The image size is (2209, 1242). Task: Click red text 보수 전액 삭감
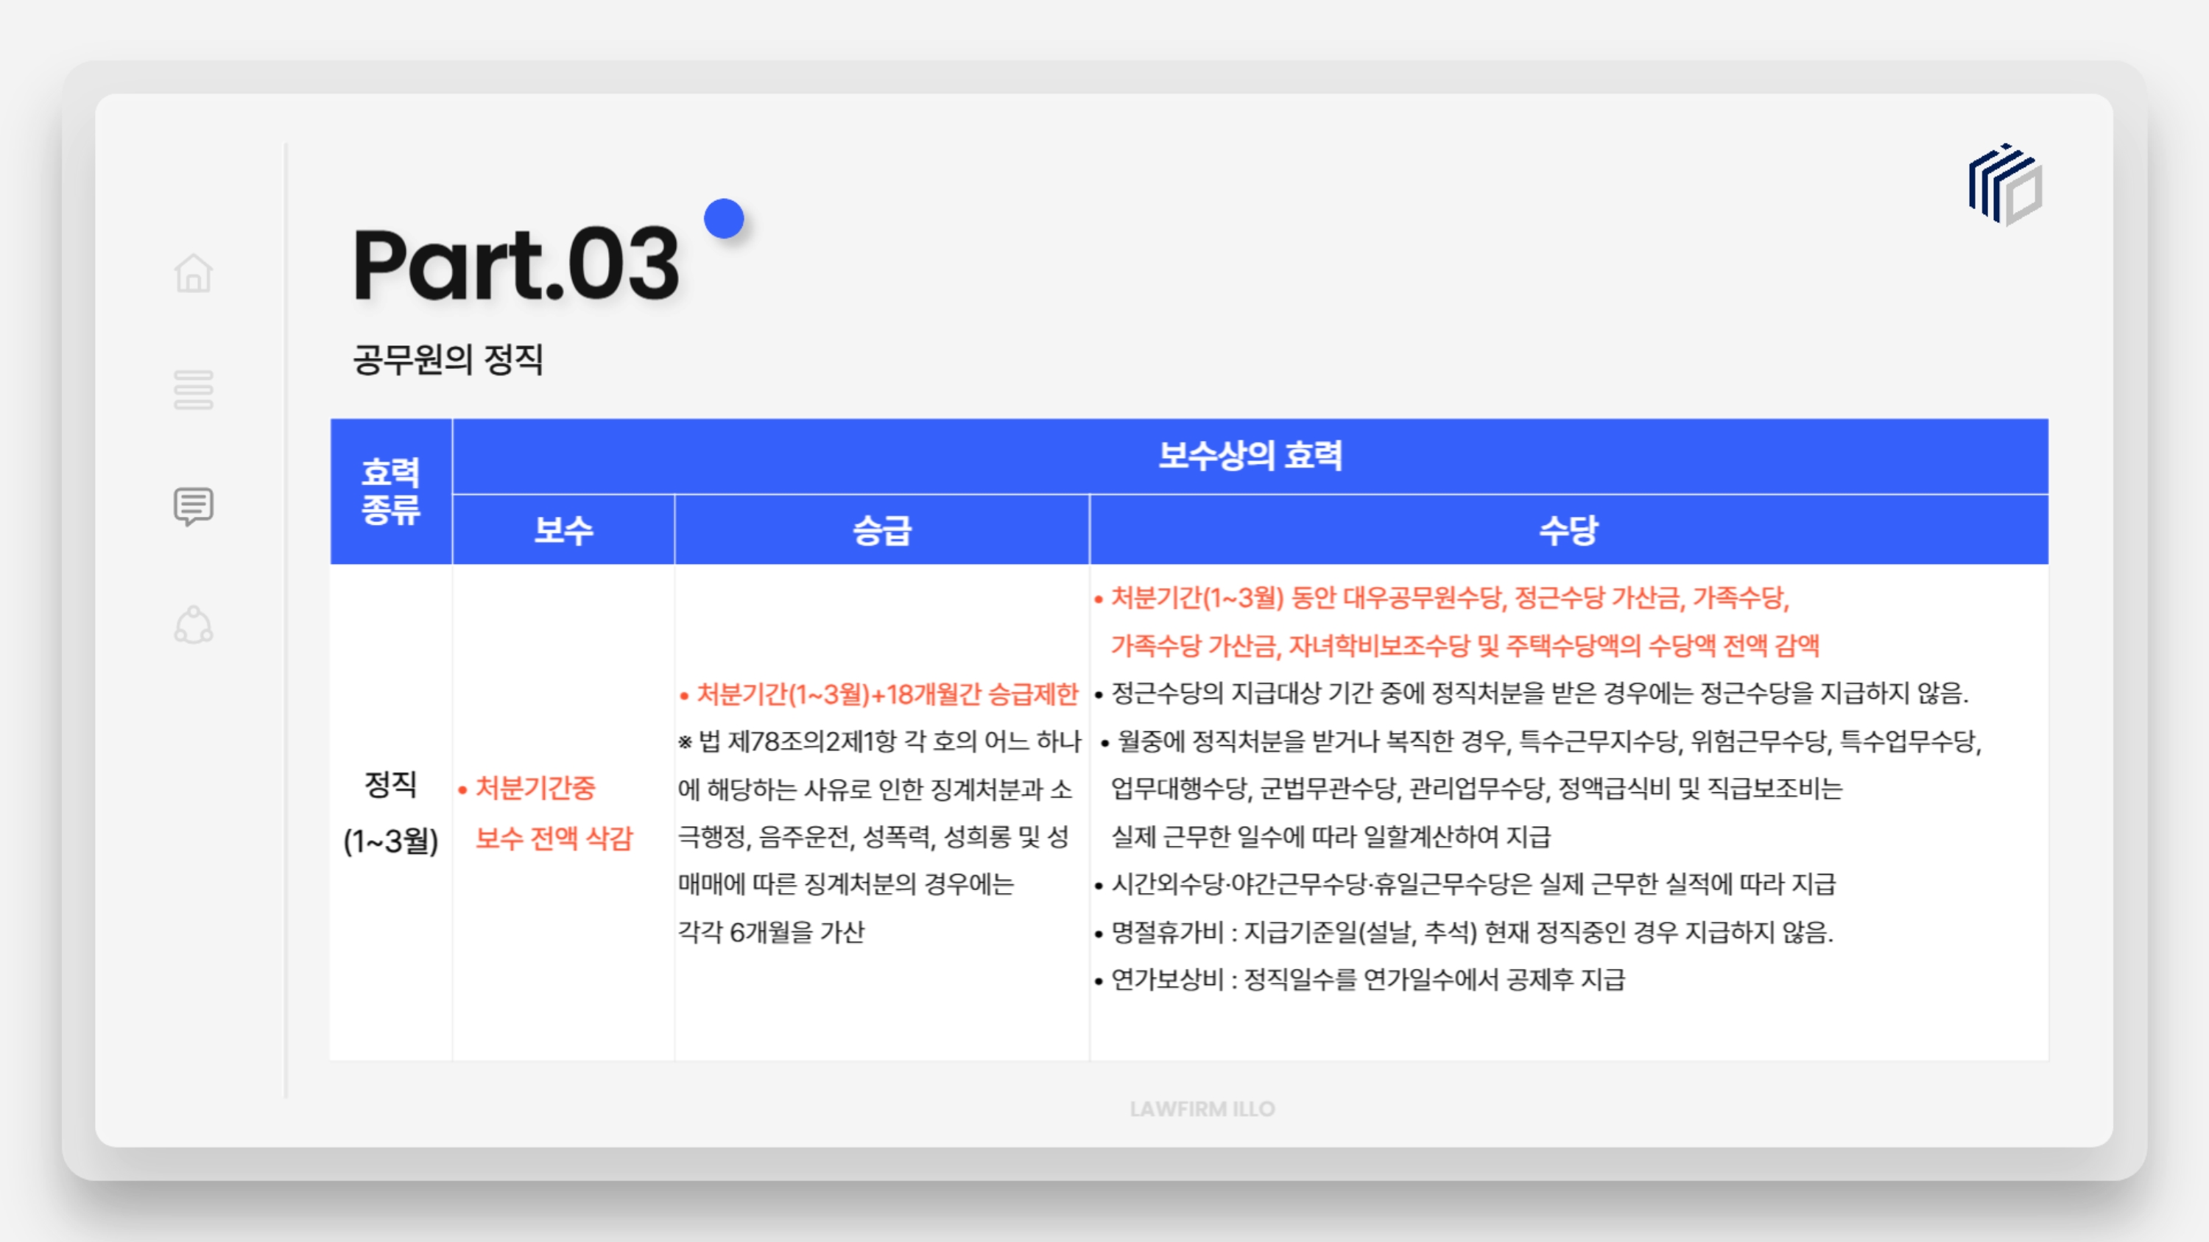pyautogui.click(x=553, y=837)
